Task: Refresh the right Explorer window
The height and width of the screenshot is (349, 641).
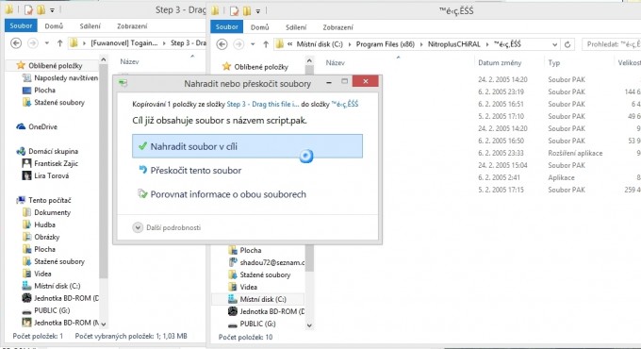Action: [567, 44]
